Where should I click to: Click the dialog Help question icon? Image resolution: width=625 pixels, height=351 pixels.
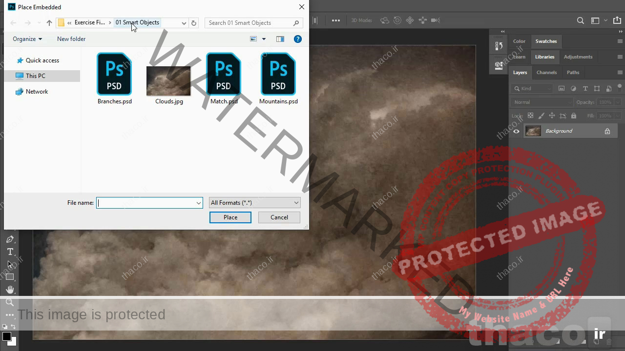(298, 39)
